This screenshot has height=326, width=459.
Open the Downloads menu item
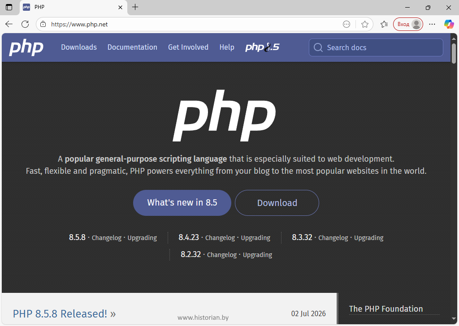[x=79, y=47]
